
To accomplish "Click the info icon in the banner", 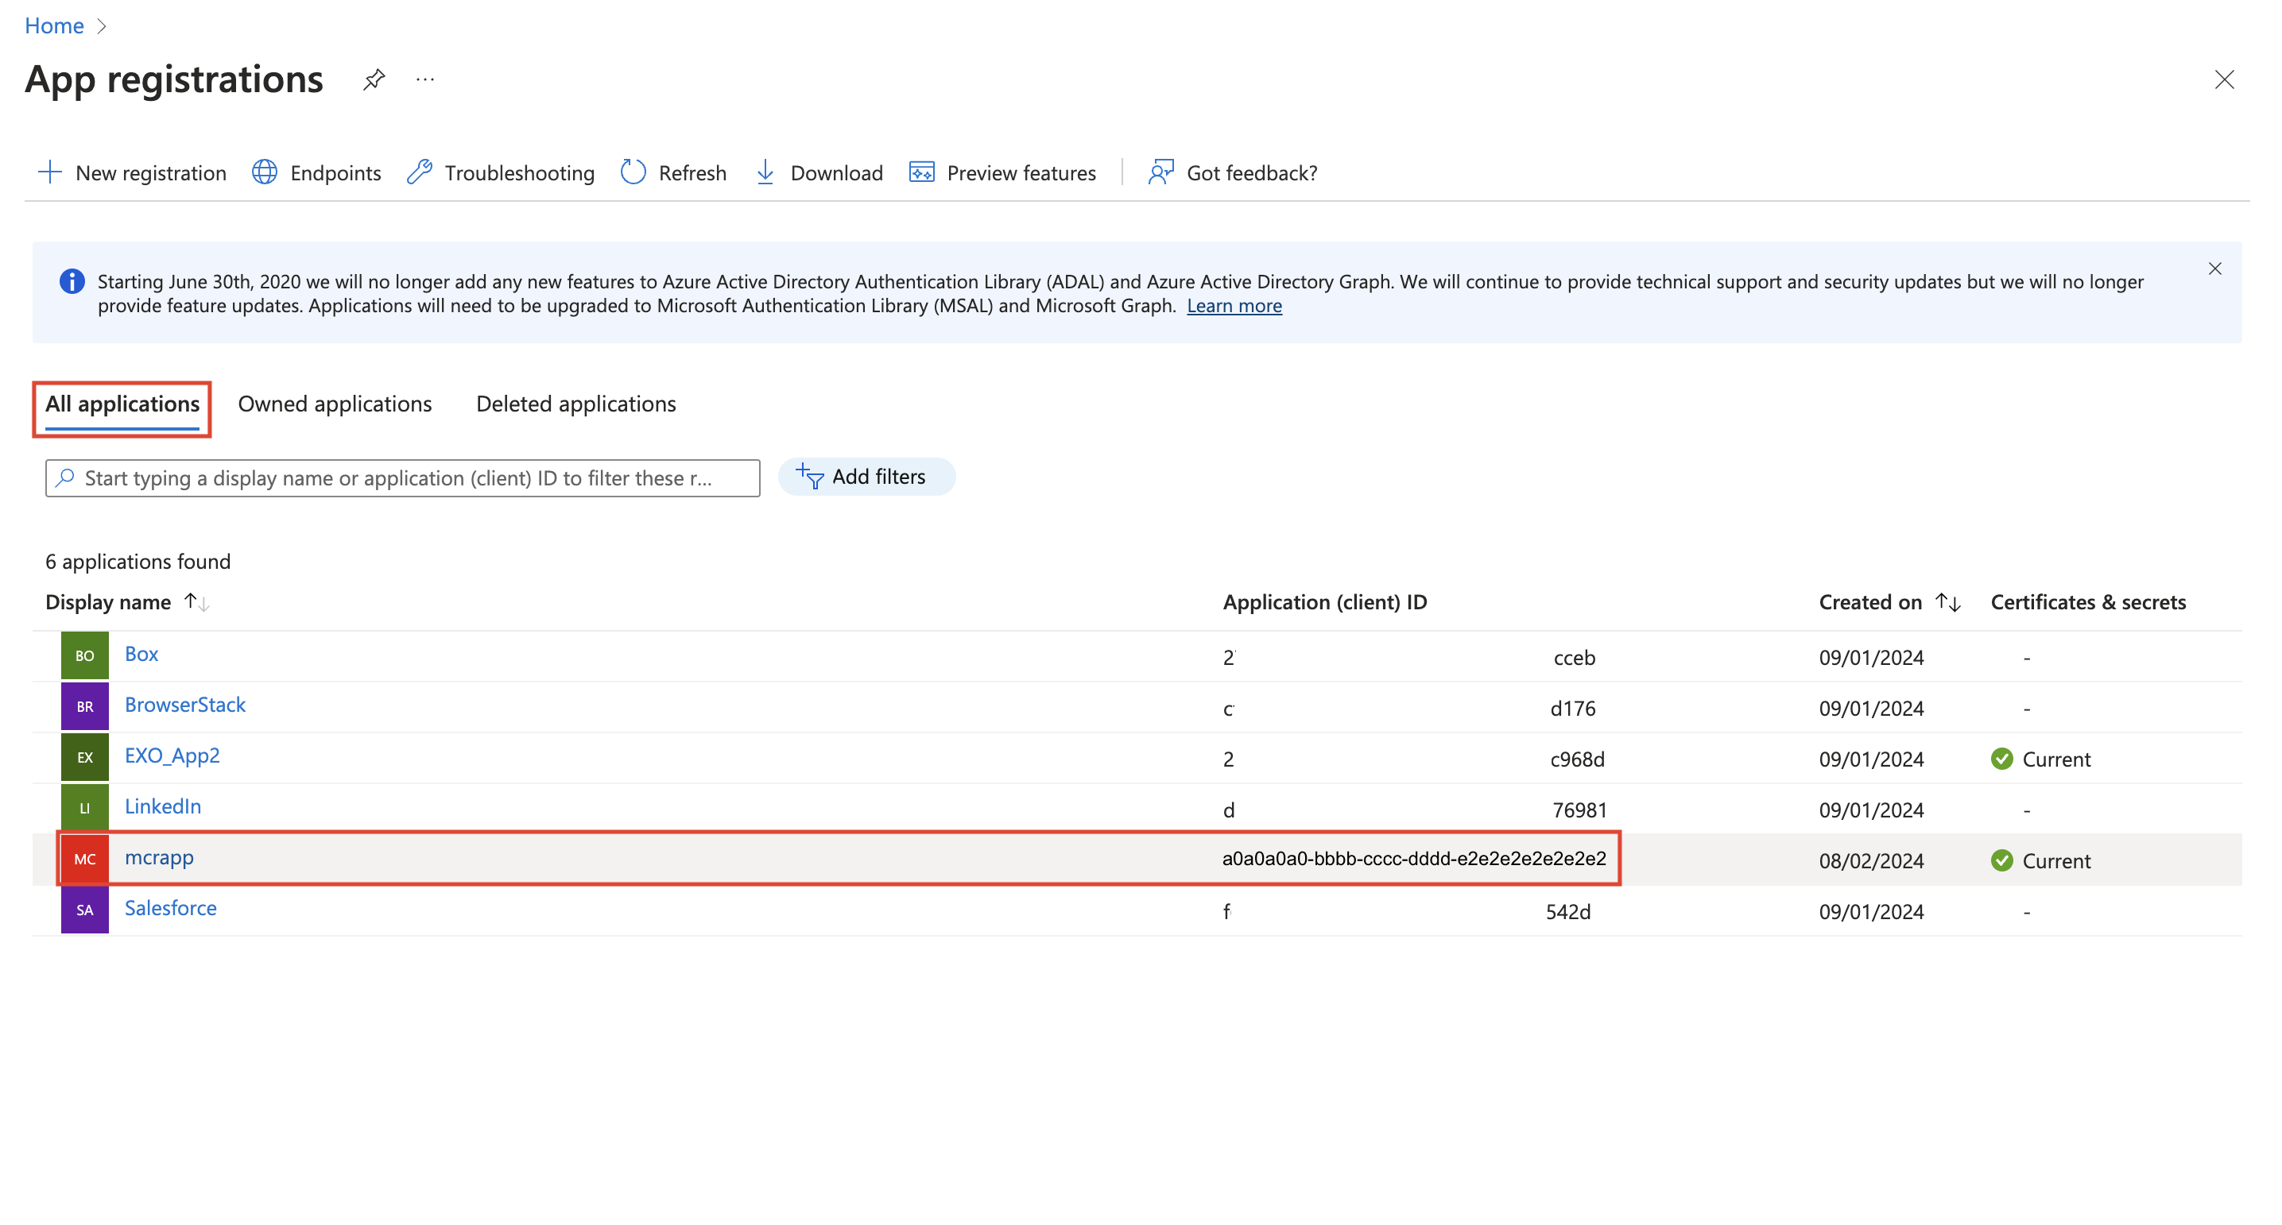I will coord(72,281).
